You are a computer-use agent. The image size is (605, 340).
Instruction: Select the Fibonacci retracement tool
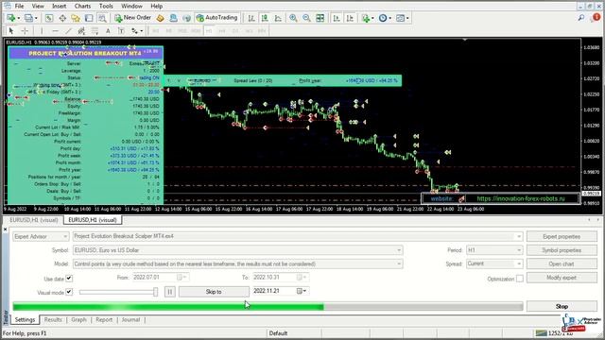(95, 31)
